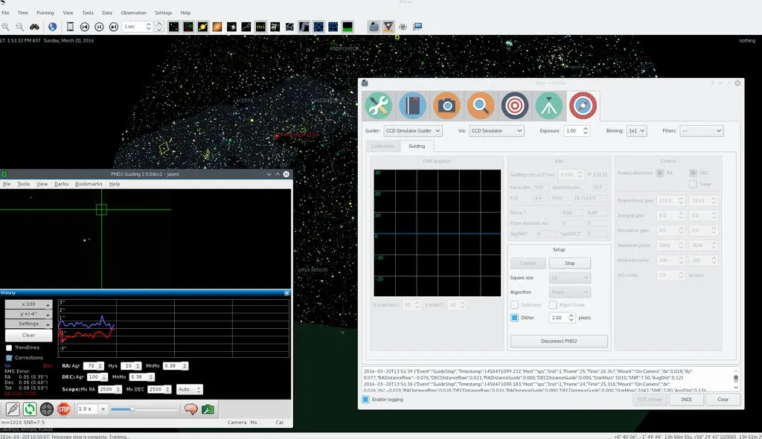Image resolution: width=762 pixels, height=439 pixels.
Task: Pause the KStars simulation clock
Action: (99, 27)
